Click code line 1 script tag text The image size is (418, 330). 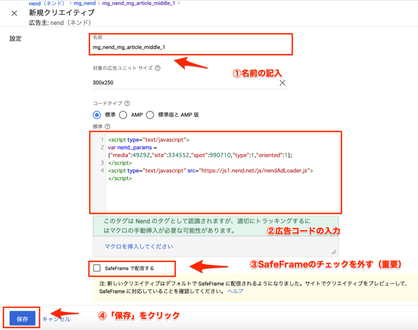pyautogui.click(x=149, y=140)
